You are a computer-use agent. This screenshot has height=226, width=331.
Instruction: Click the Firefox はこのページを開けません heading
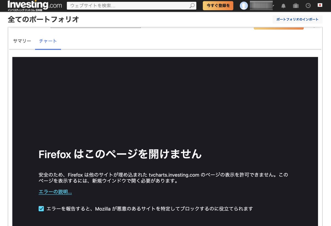click(x=120, y=154)
